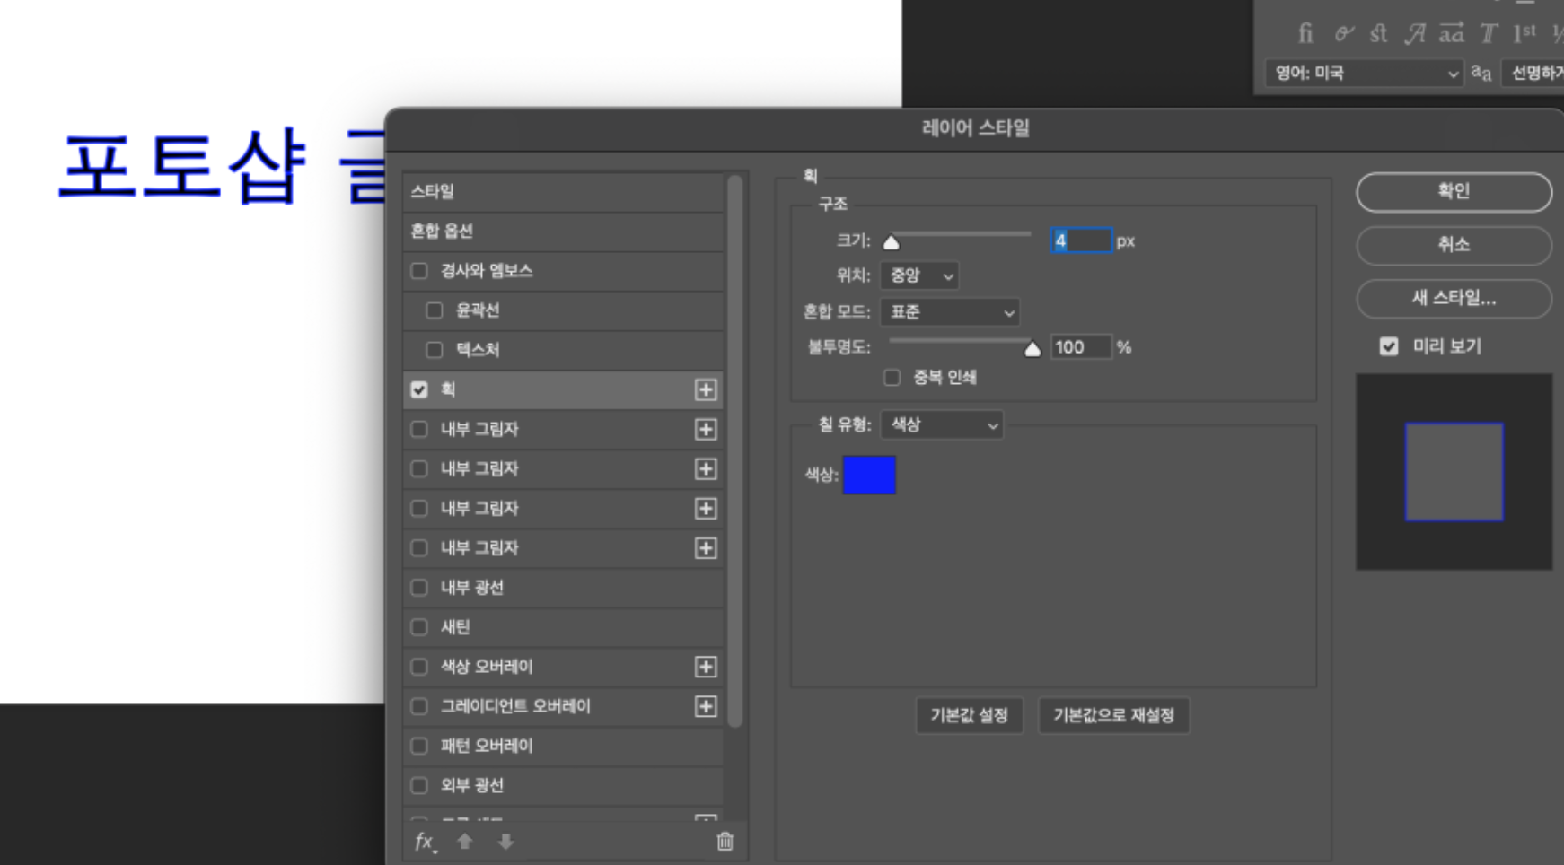Open the 선명하게 anti-aliasing dropdown
1564x865 pixels.
click(x=1533, y=74)
